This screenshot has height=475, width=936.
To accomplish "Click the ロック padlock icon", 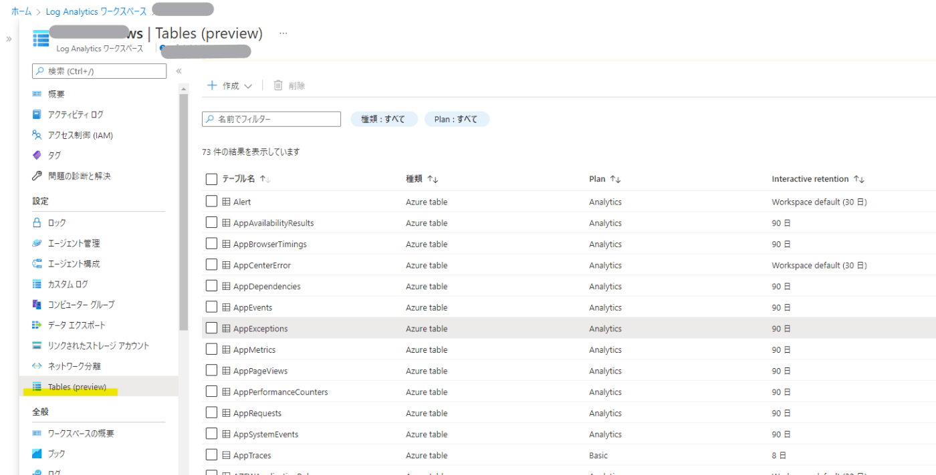I will point(37,222).
